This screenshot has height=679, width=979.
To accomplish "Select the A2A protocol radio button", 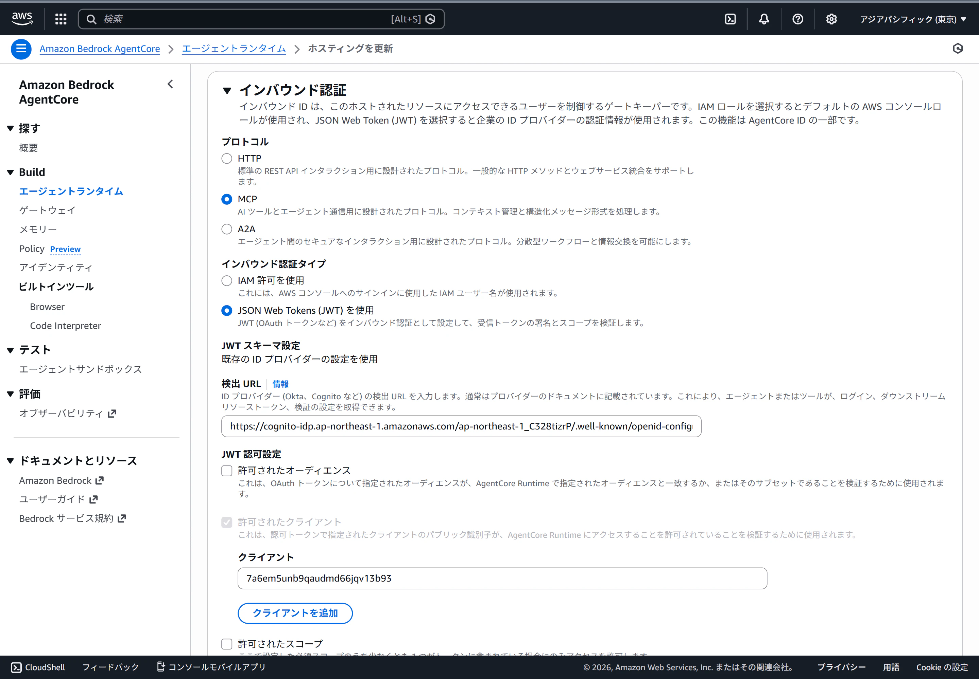I will pos(227,229).
